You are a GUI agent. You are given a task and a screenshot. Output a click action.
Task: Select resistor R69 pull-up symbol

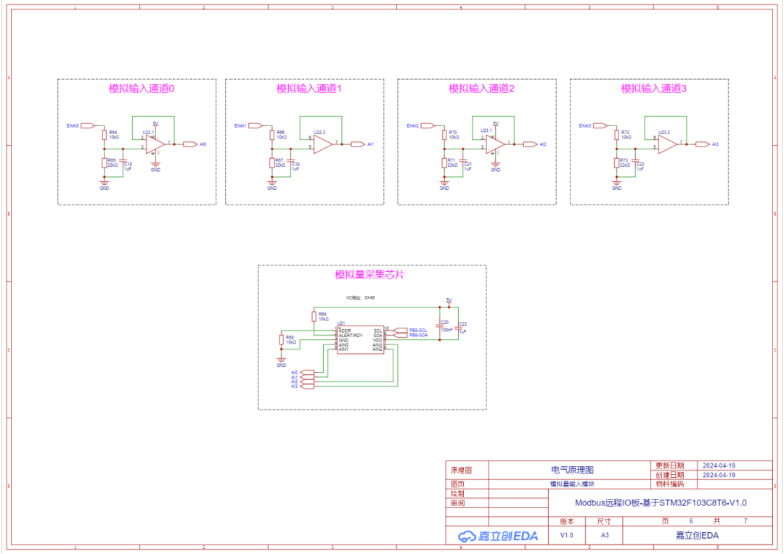[314, 317]
